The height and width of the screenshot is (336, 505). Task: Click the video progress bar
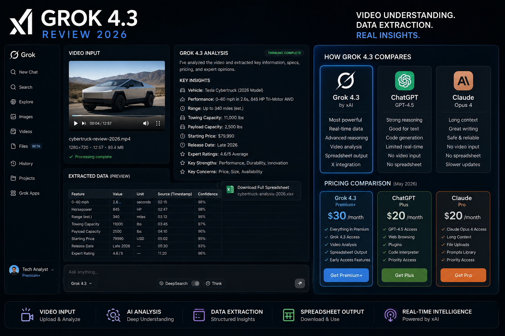[117, 116]
